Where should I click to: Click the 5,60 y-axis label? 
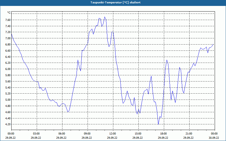[8, 81]
